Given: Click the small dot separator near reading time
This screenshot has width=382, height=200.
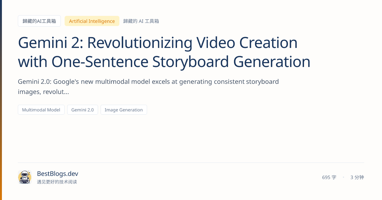Looking at the screenshot, I should click(x=343, y=177).
